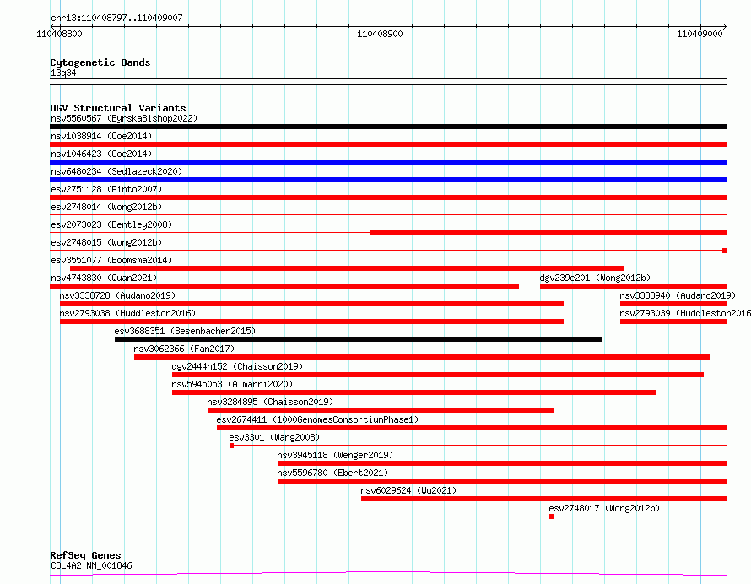Open dgv2444n152 (Chaisson2019) label
Screen dimensions: 751x584
(237, 366)
